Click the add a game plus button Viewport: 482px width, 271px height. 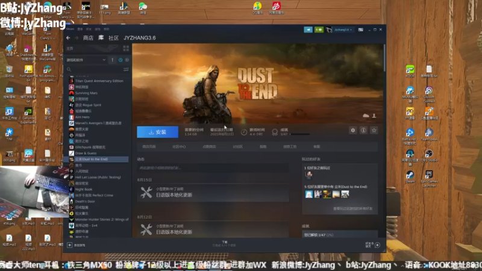[x=70, y=245]
